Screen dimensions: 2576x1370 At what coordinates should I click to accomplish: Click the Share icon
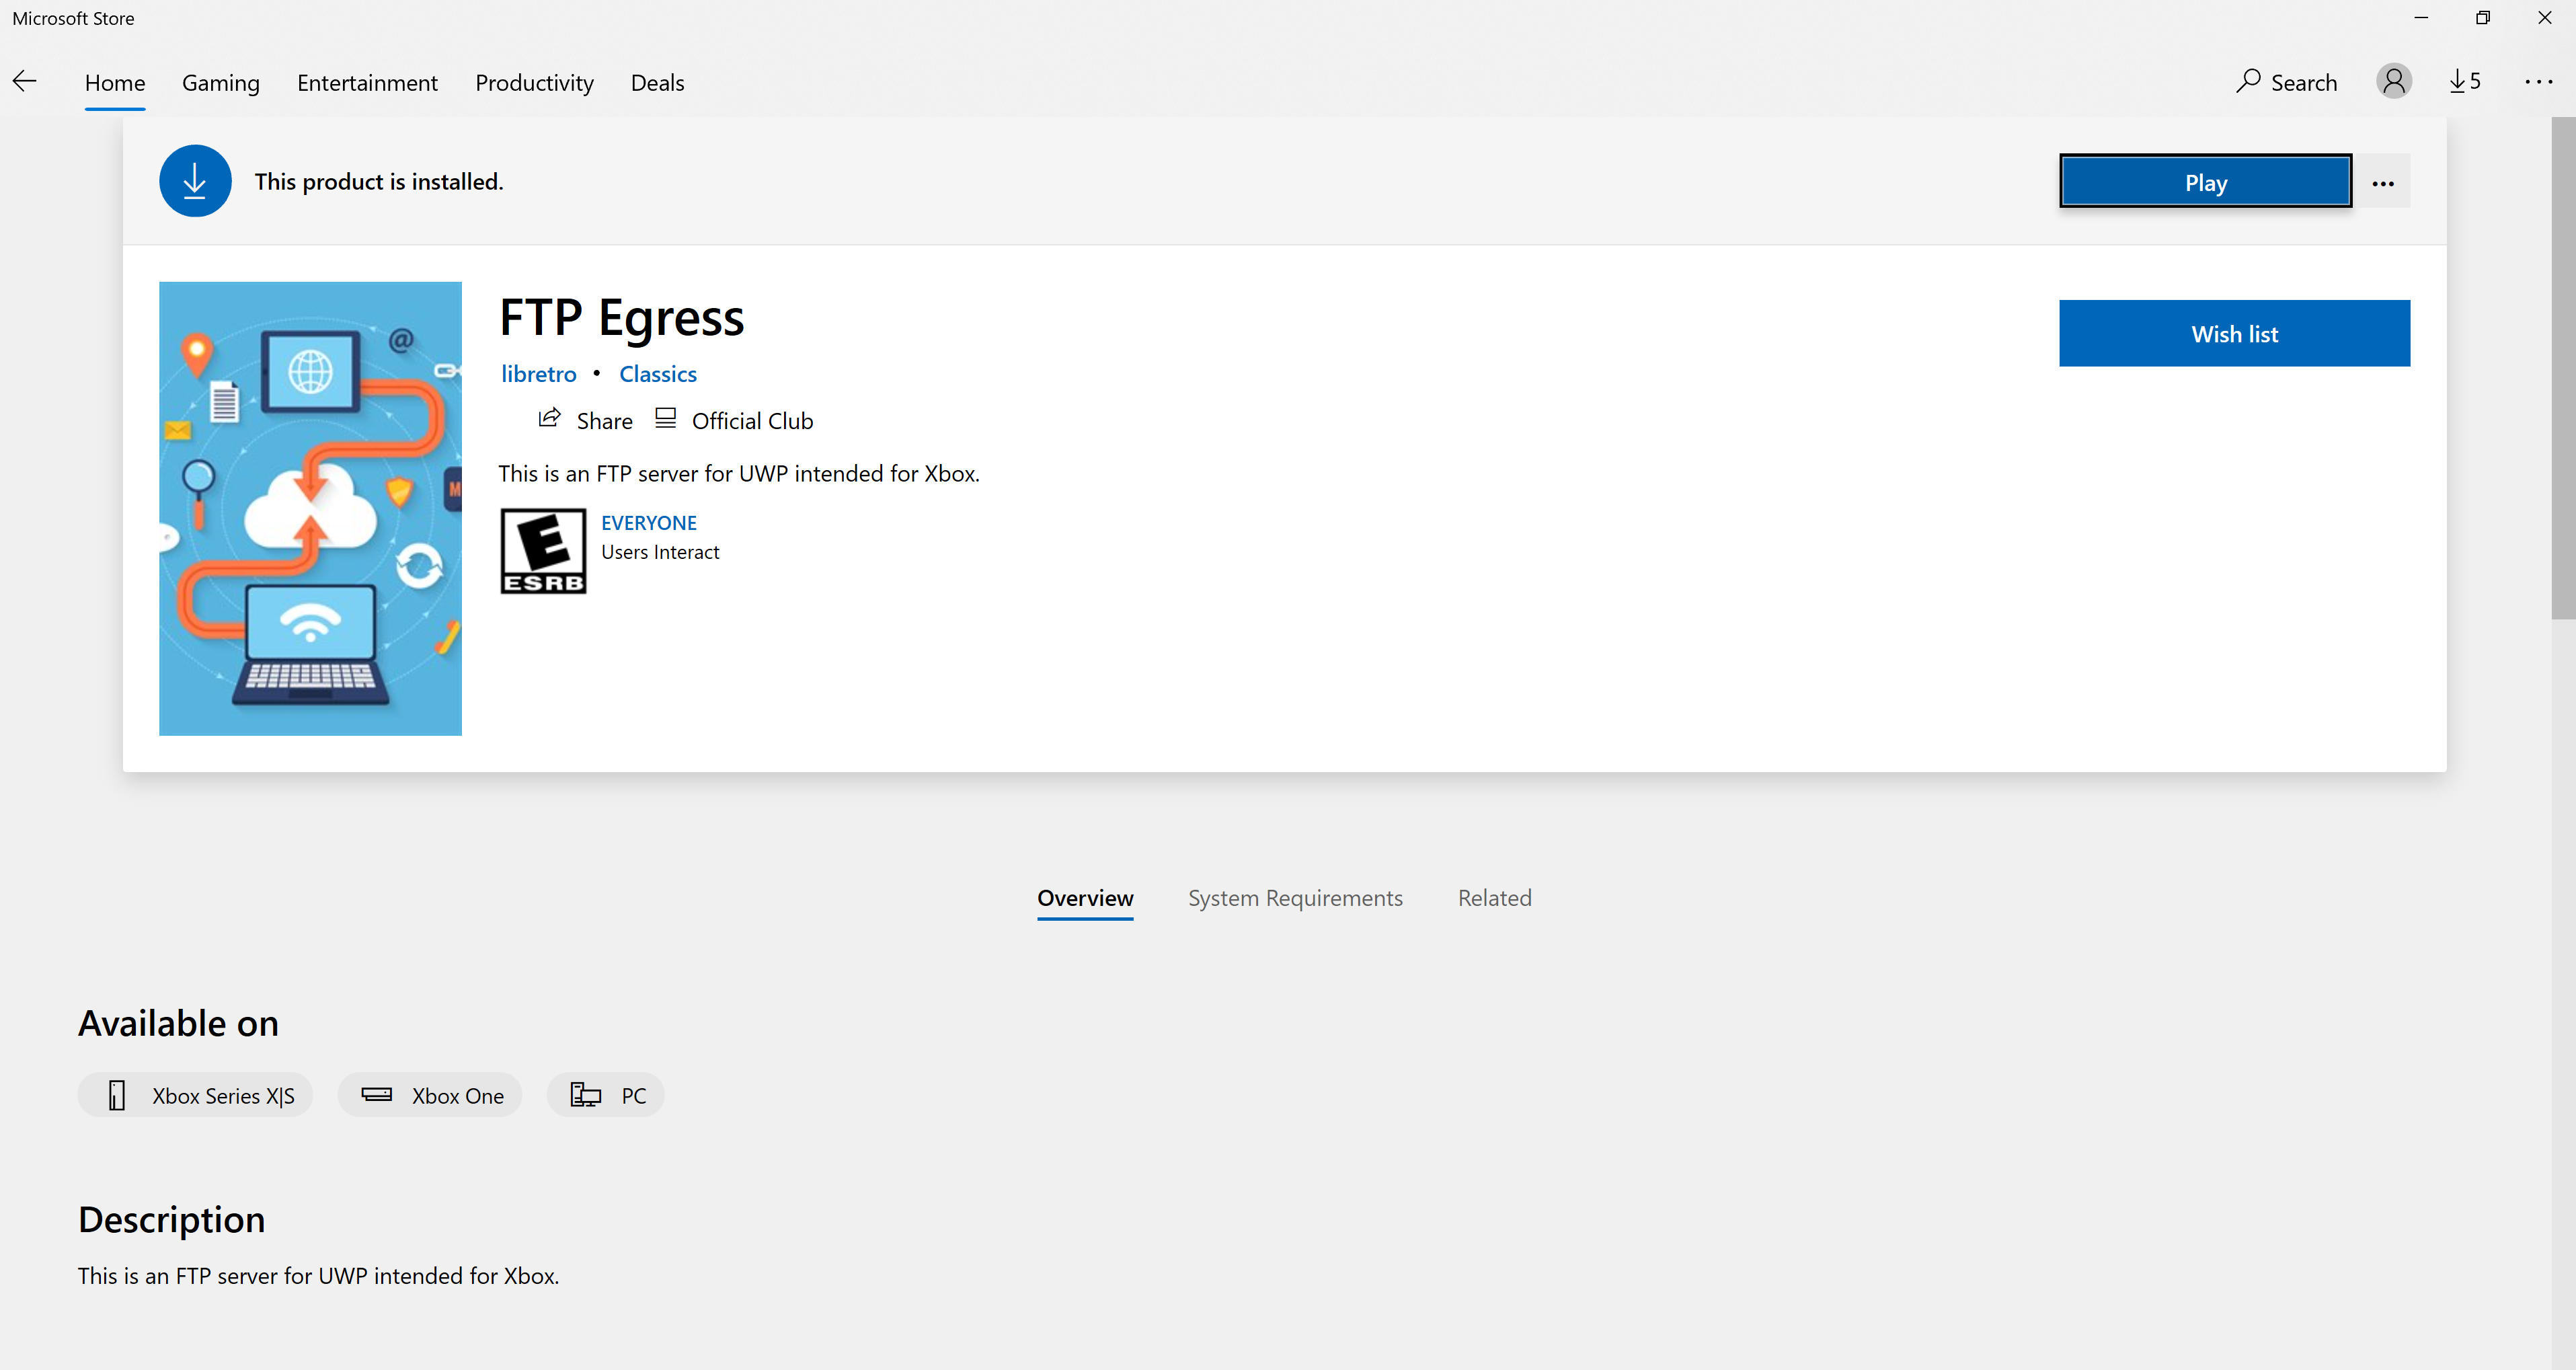[549, 418]
